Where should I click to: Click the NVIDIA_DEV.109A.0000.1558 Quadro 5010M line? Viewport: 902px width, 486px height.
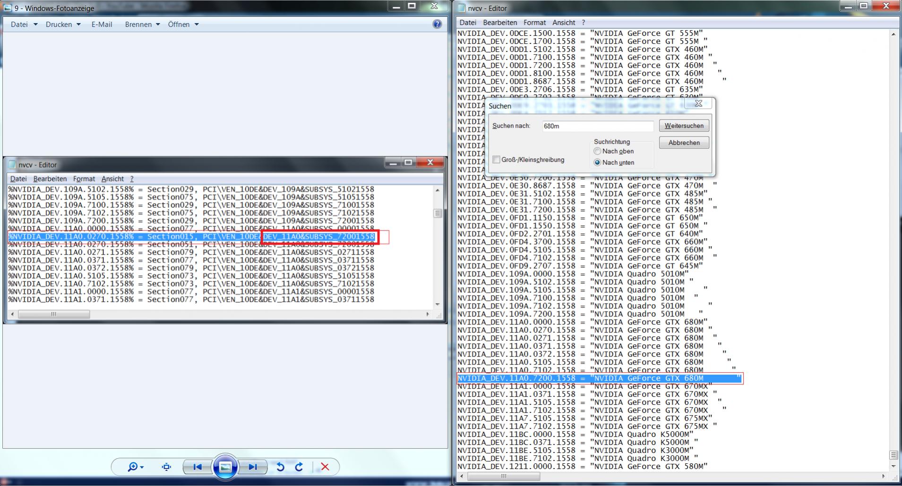click(x=573, y=274)
